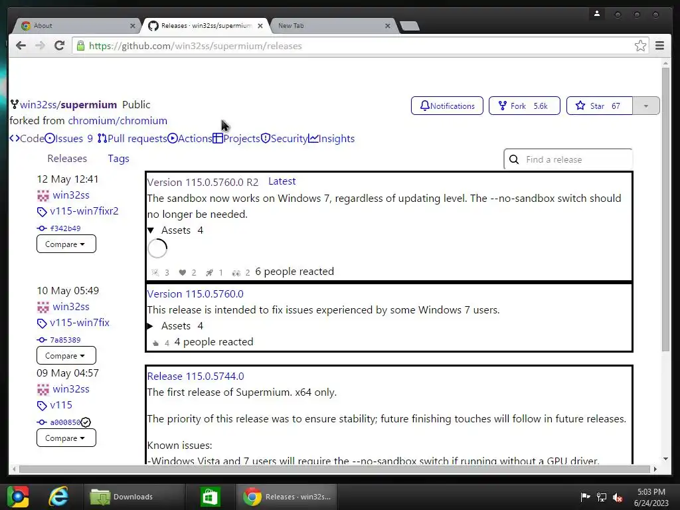680x510 pixels.
Task: Open the Chrome hamburger menu
Action: pos(659,46)
